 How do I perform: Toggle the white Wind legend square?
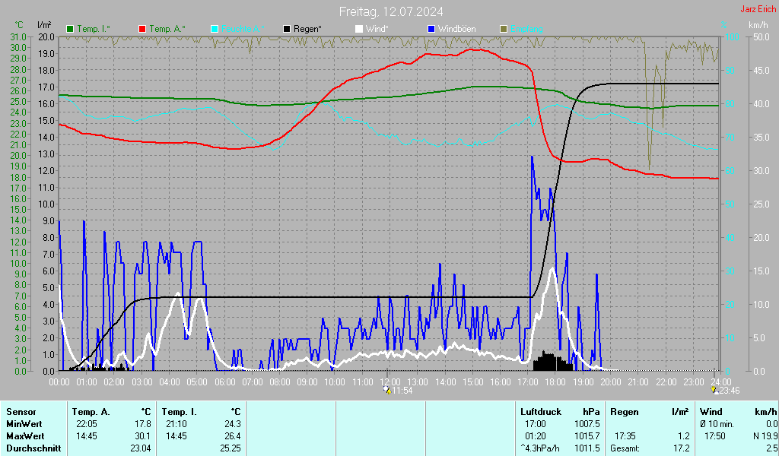click(x=359, y=29)
